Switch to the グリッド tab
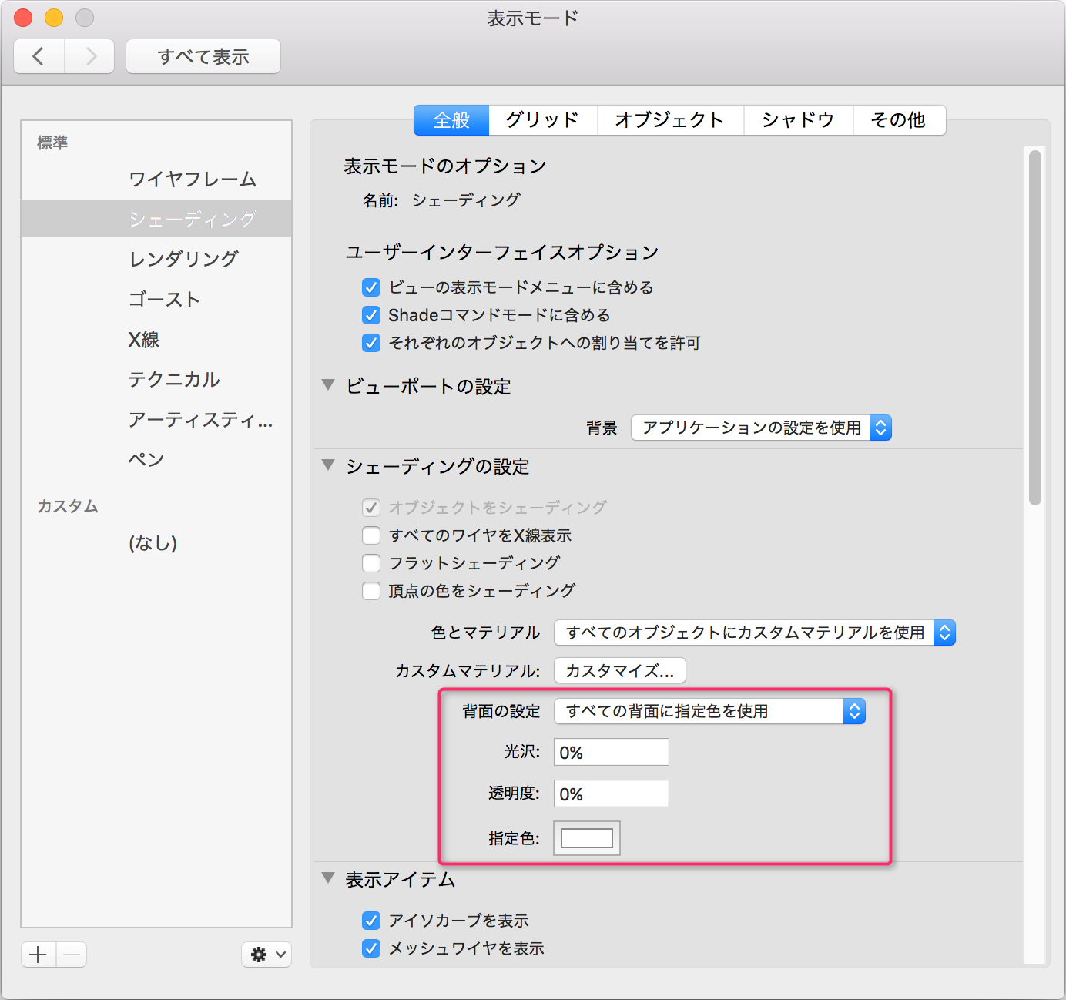 click(541, 120)
